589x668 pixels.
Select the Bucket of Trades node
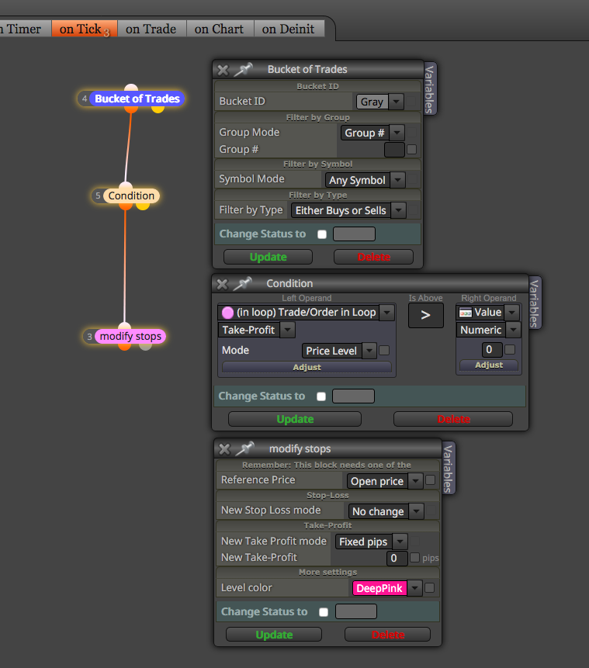click(x=137, y=99)
